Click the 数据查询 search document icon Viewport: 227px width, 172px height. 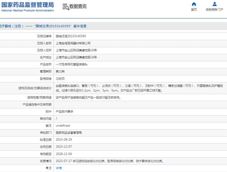(x=66, y=7)
